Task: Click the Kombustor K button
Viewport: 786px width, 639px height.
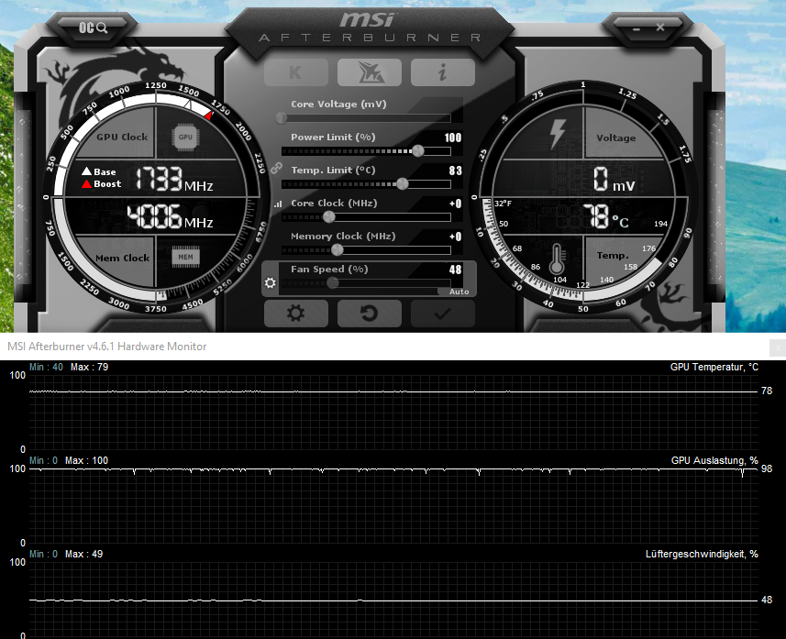Action: point(295,72)
